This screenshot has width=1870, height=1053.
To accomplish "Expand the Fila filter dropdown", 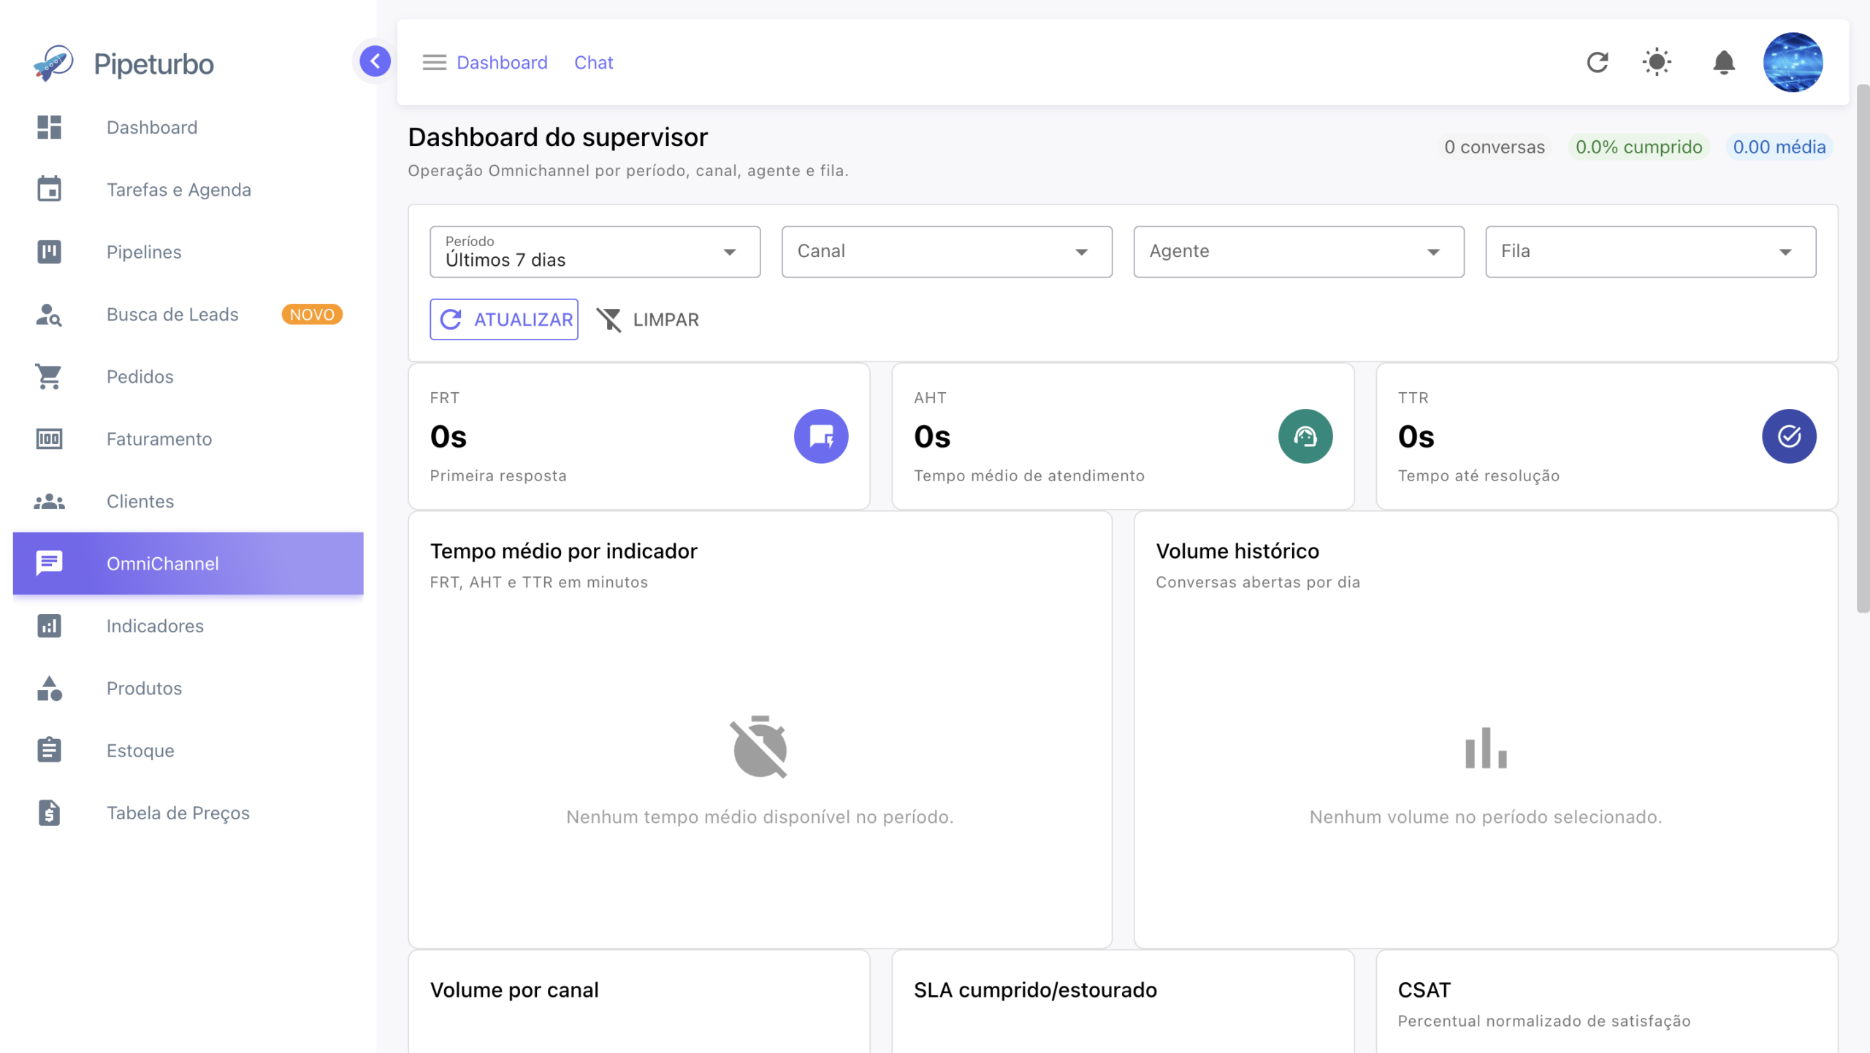I will [x=1651, y=252].
